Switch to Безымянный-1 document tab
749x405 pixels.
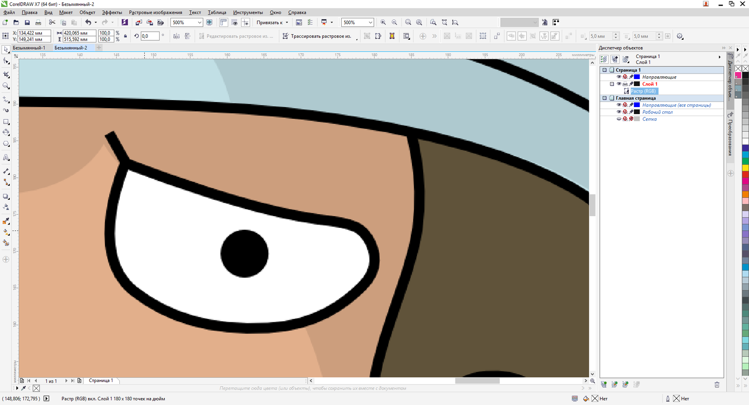pyautogui.click(x=29, y=48)
